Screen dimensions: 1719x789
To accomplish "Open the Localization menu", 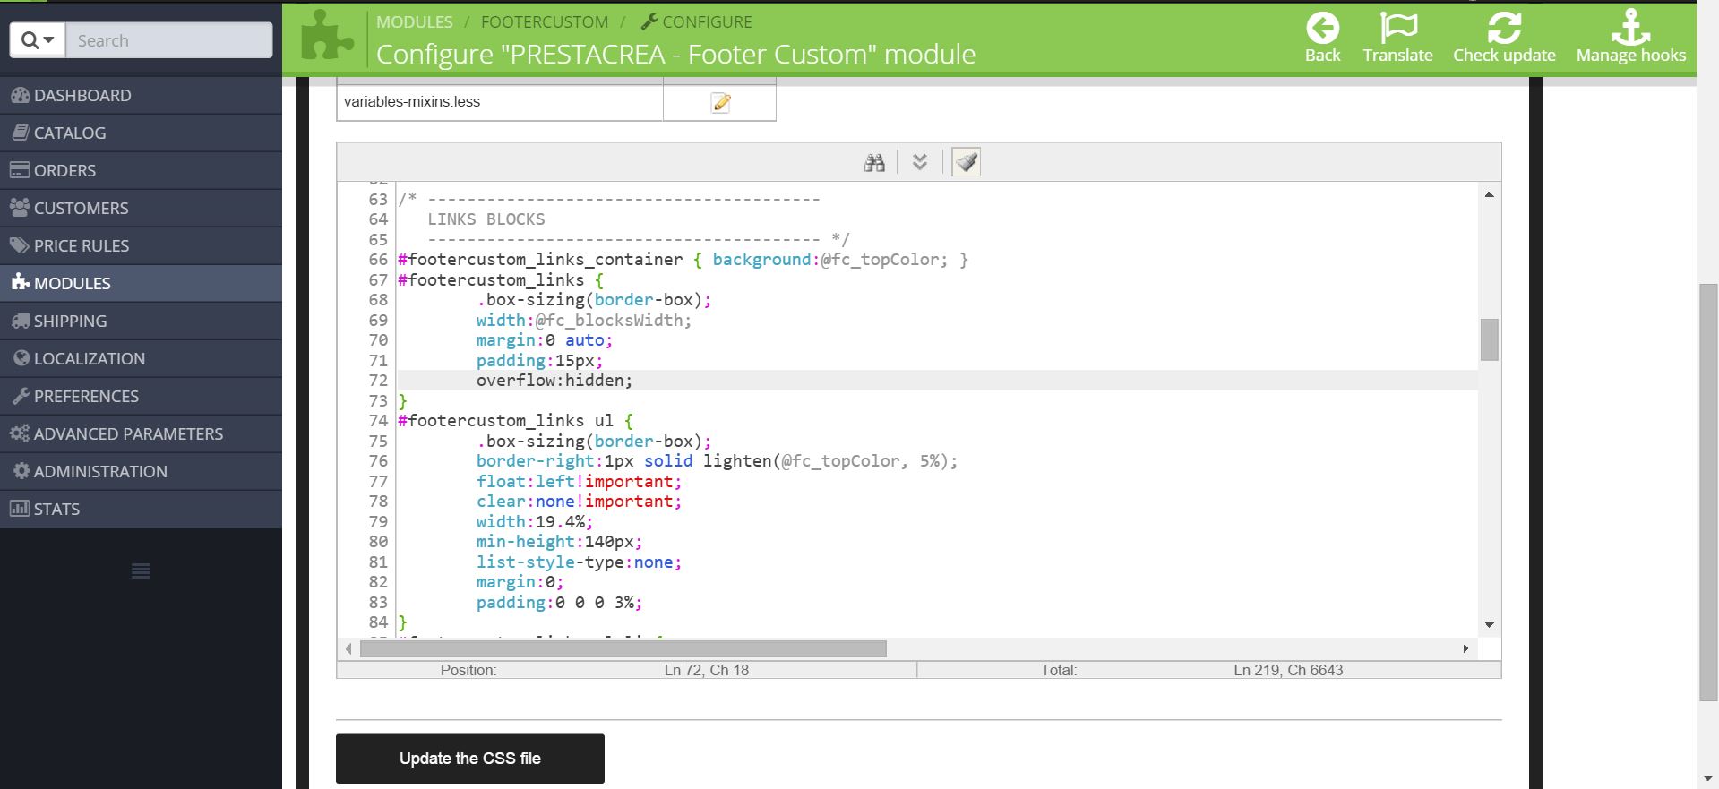I will click(x=141, y=358).
